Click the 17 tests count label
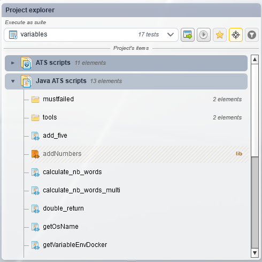Image resolution: width=262 pixels, height=262 pixels. pos(149,34)
